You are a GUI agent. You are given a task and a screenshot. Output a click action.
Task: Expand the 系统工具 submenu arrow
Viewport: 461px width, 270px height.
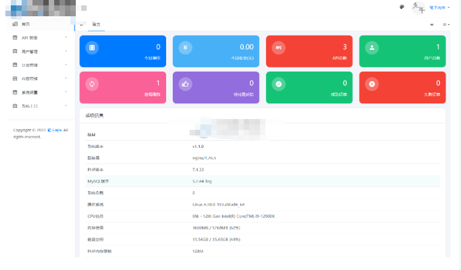(66, 105)
